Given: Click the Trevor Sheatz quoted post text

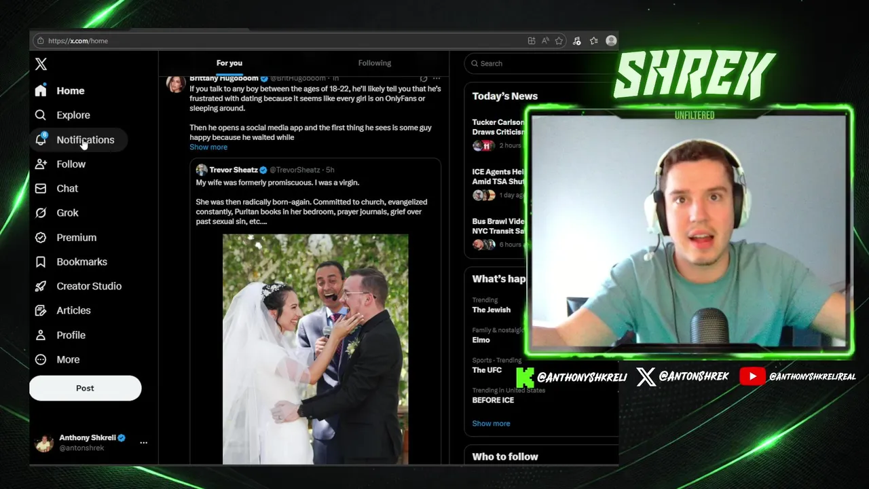Looking at the screenshot, I should (312, 202).
